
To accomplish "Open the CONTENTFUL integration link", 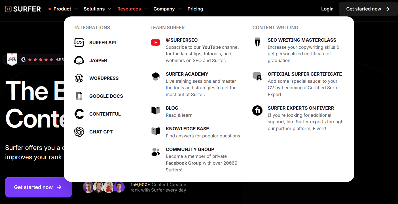I will point(105,114).
